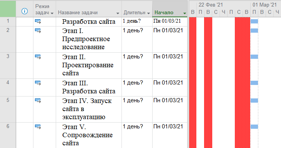Click duration cell of Этап III row
The width and height of the screenshot is (281, 148).
point(137,87)
